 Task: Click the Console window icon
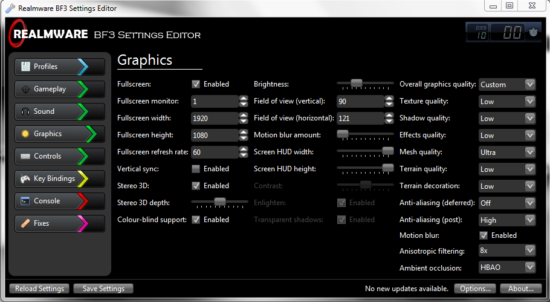(25, 201)
